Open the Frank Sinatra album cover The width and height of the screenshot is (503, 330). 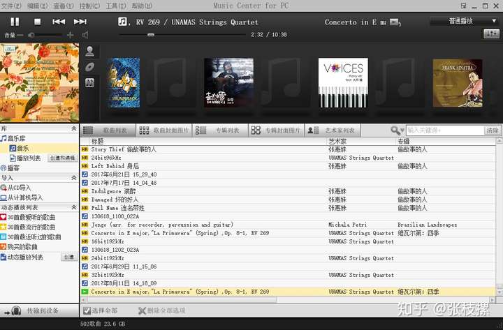[458, 83]
